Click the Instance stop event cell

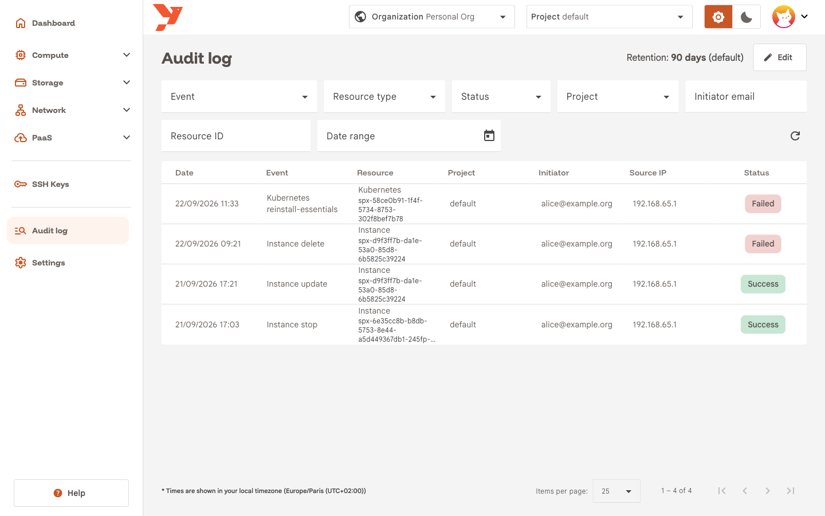coord(292,325)
